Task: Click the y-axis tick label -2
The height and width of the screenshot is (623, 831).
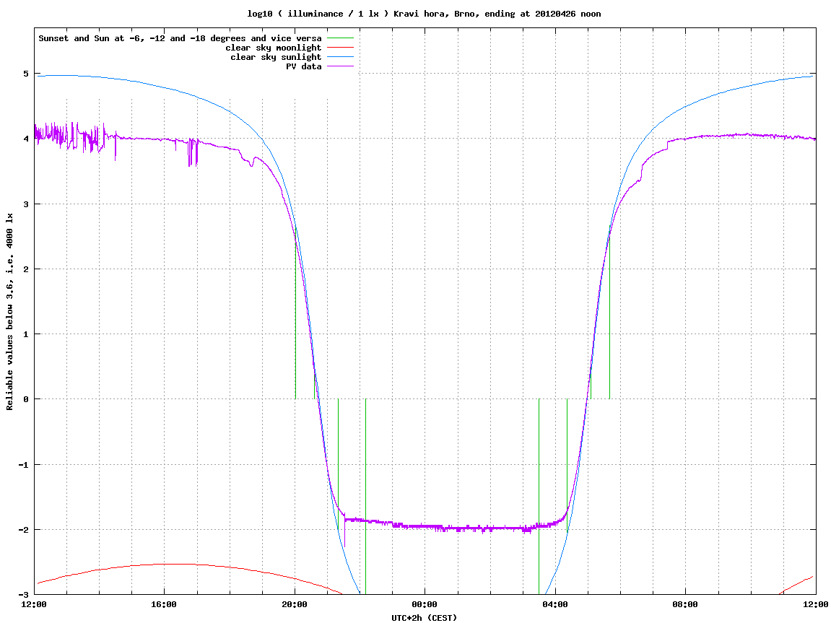Action: click(24, 530)
